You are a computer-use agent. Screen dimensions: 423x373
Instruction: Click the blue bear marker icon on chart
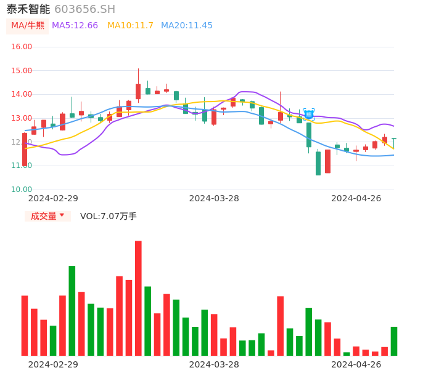(309, 114)
